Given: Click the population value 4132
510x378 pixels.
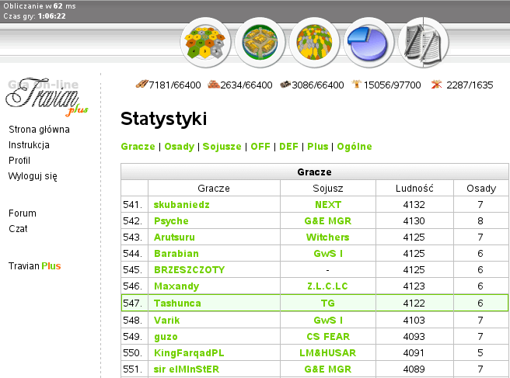Looking at the screenshot, I should (414, 205).
